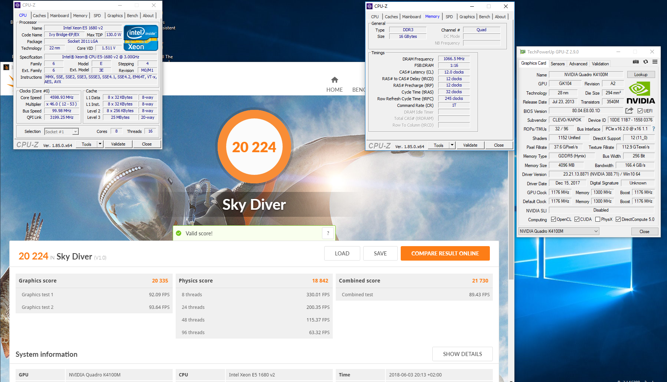
Task: Click the 'Combined test' 89.43 FPS row
Action: (414, 294)
